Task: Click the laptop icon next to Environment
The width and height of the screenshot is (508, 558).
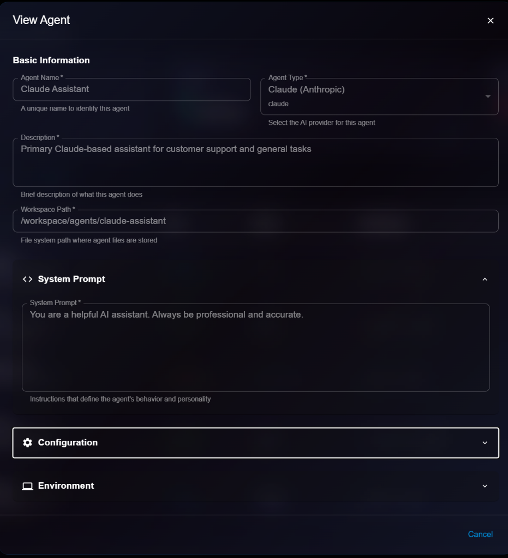Action: [x=27, y=486]
